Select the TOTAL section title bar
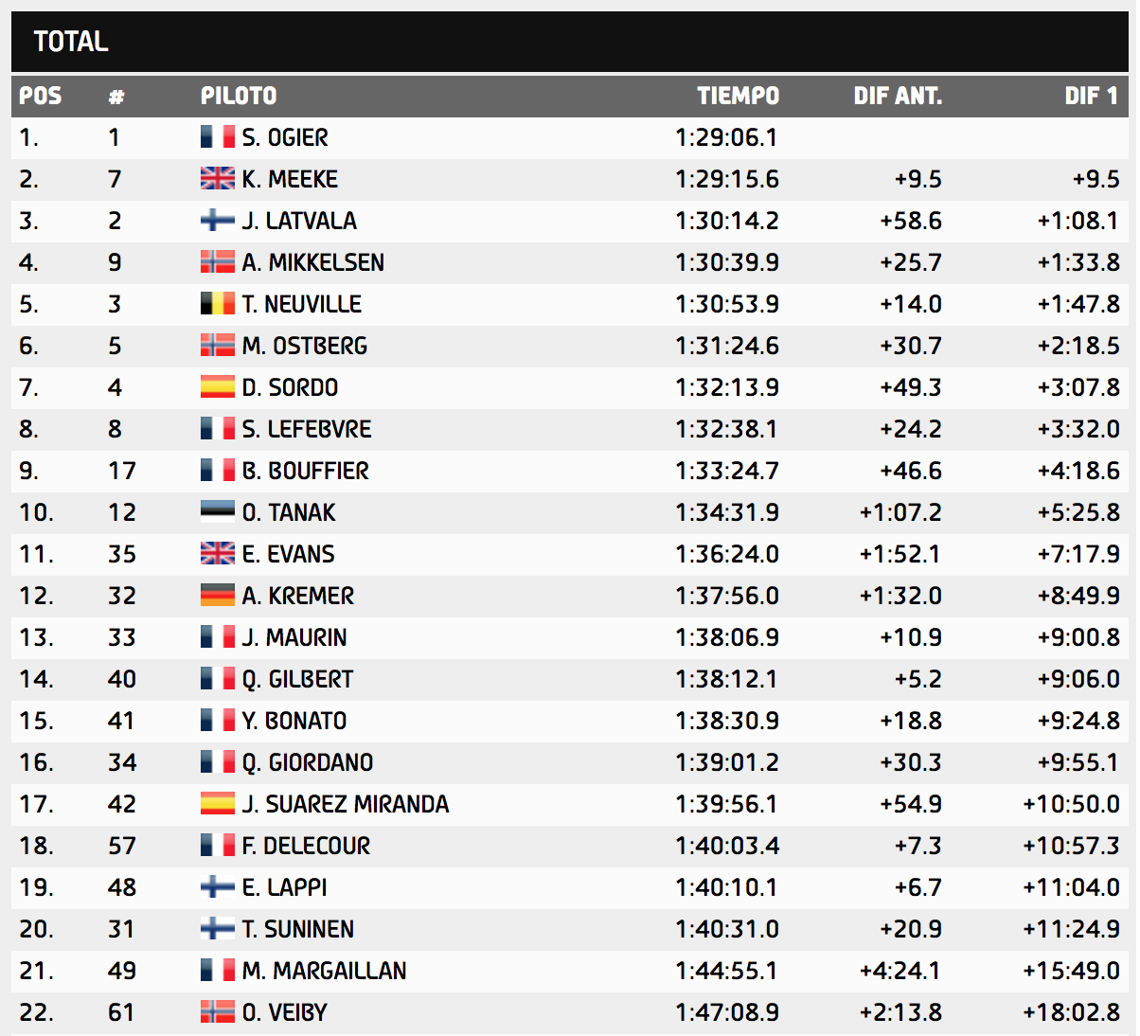Viewport: 1140px width, 1036px height. coord(570,42)
